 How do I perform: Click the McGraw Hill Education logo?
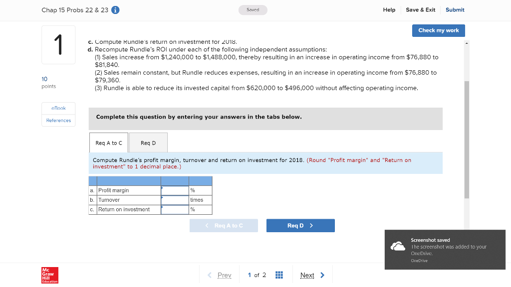50,275
